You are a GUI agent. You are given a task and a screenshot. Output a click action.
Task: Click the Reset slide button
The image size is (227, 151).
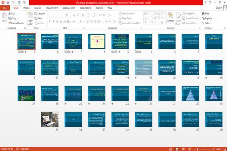[x=39, y=19]
